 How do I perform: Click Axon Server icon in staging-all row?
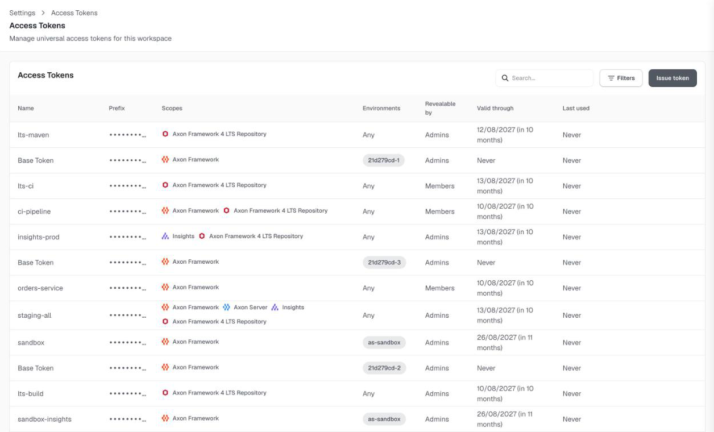point(226,307)
